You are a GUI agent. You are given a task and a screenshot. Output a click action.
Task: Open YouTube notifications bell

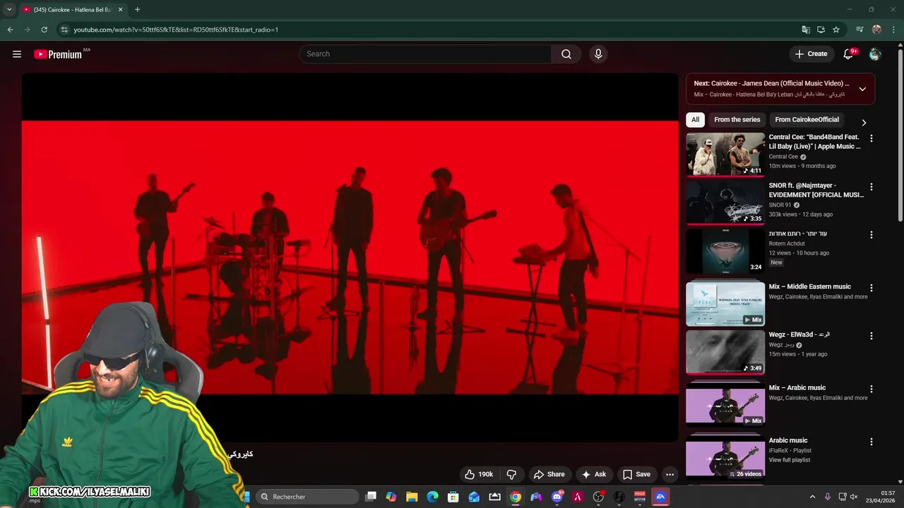tap(849, 54)
